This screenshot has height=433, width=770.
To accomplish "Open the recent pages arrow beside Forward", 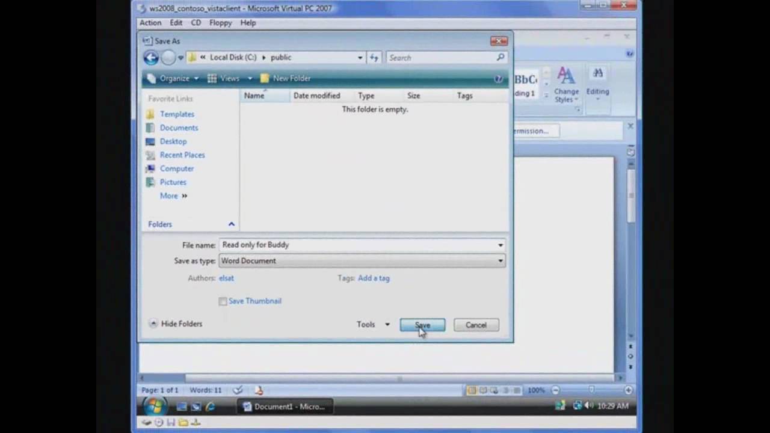I will pos(180,58).
